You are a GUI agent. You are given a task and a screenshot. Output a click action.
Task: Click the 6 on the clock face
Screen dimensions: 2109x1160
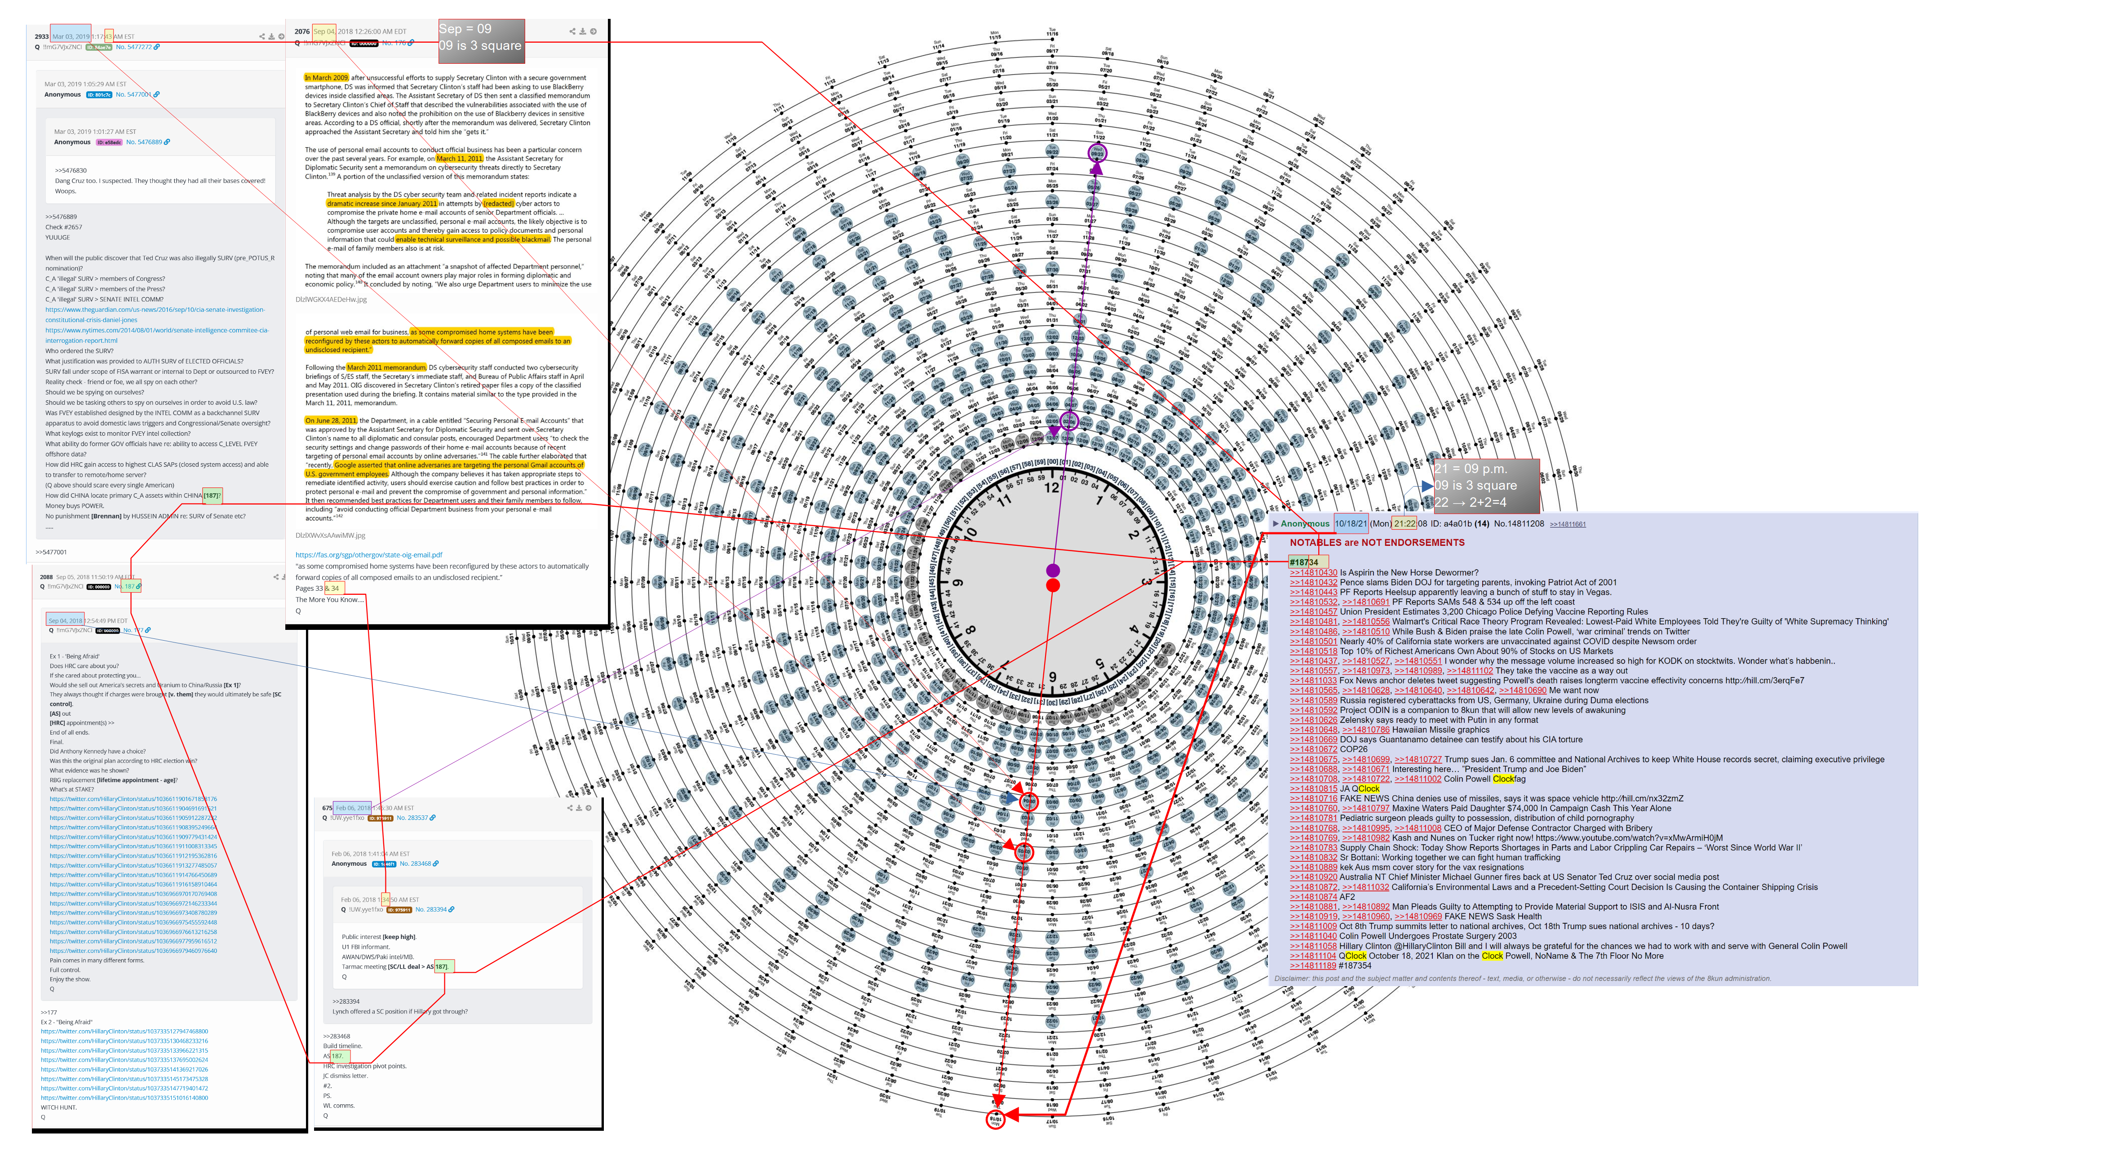(1052, 676)
